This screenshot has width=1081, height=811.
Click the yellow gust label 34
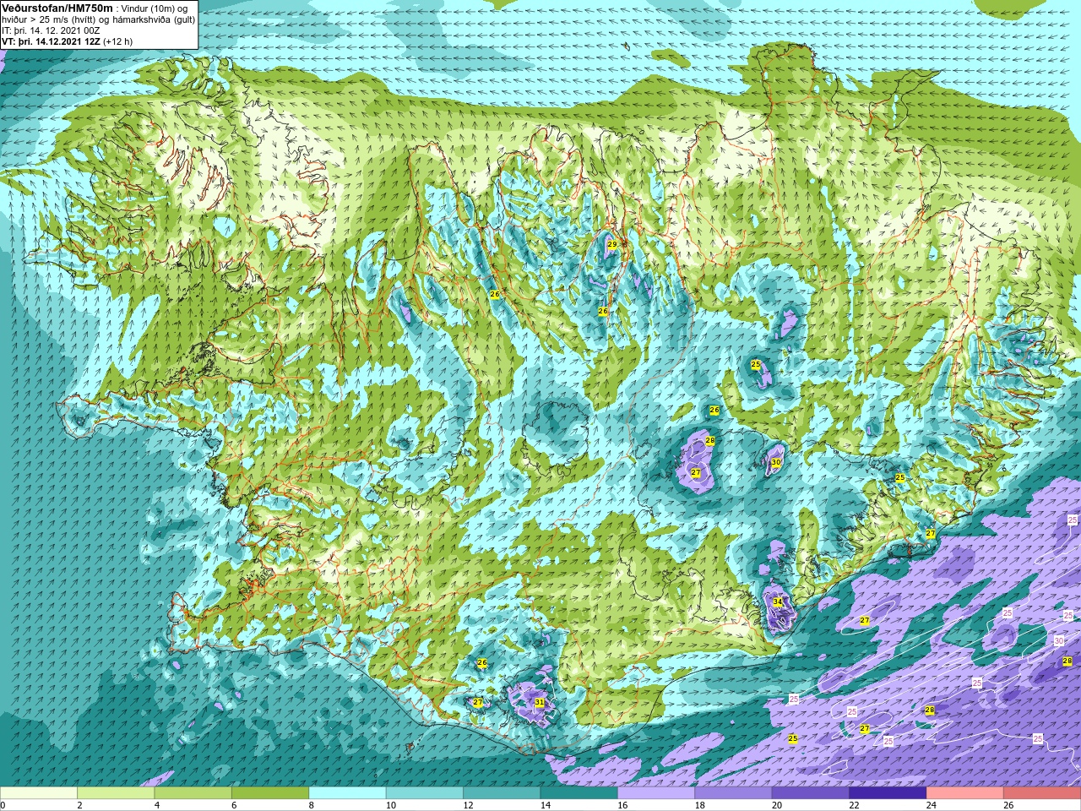(778, 602)
